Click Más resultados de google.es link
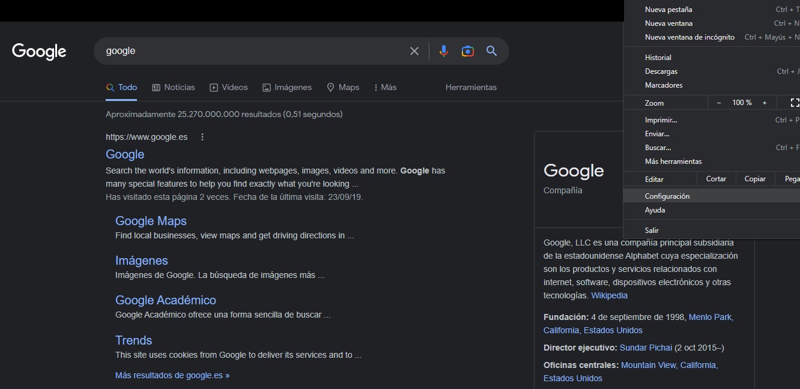The image size is (800, 389). 172,375
